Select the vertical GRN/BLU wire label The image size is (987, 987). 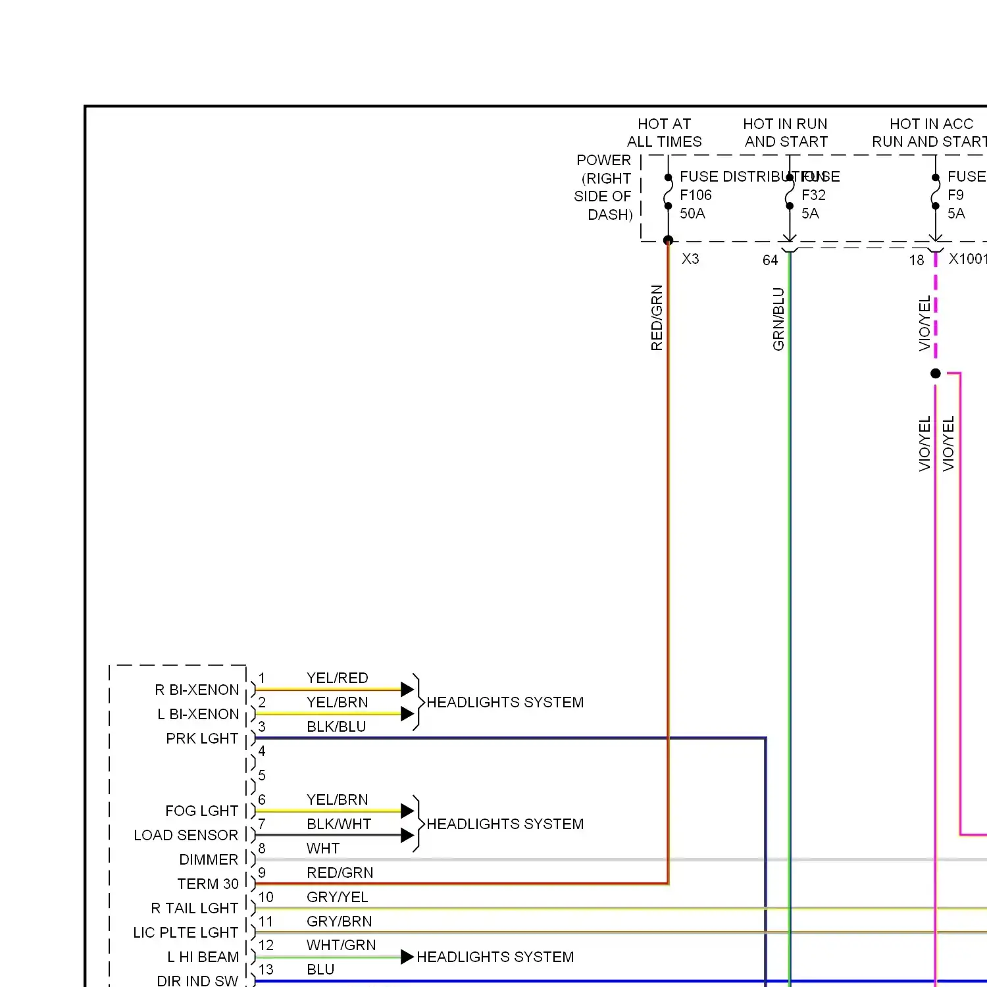click(x=778, y=318)
